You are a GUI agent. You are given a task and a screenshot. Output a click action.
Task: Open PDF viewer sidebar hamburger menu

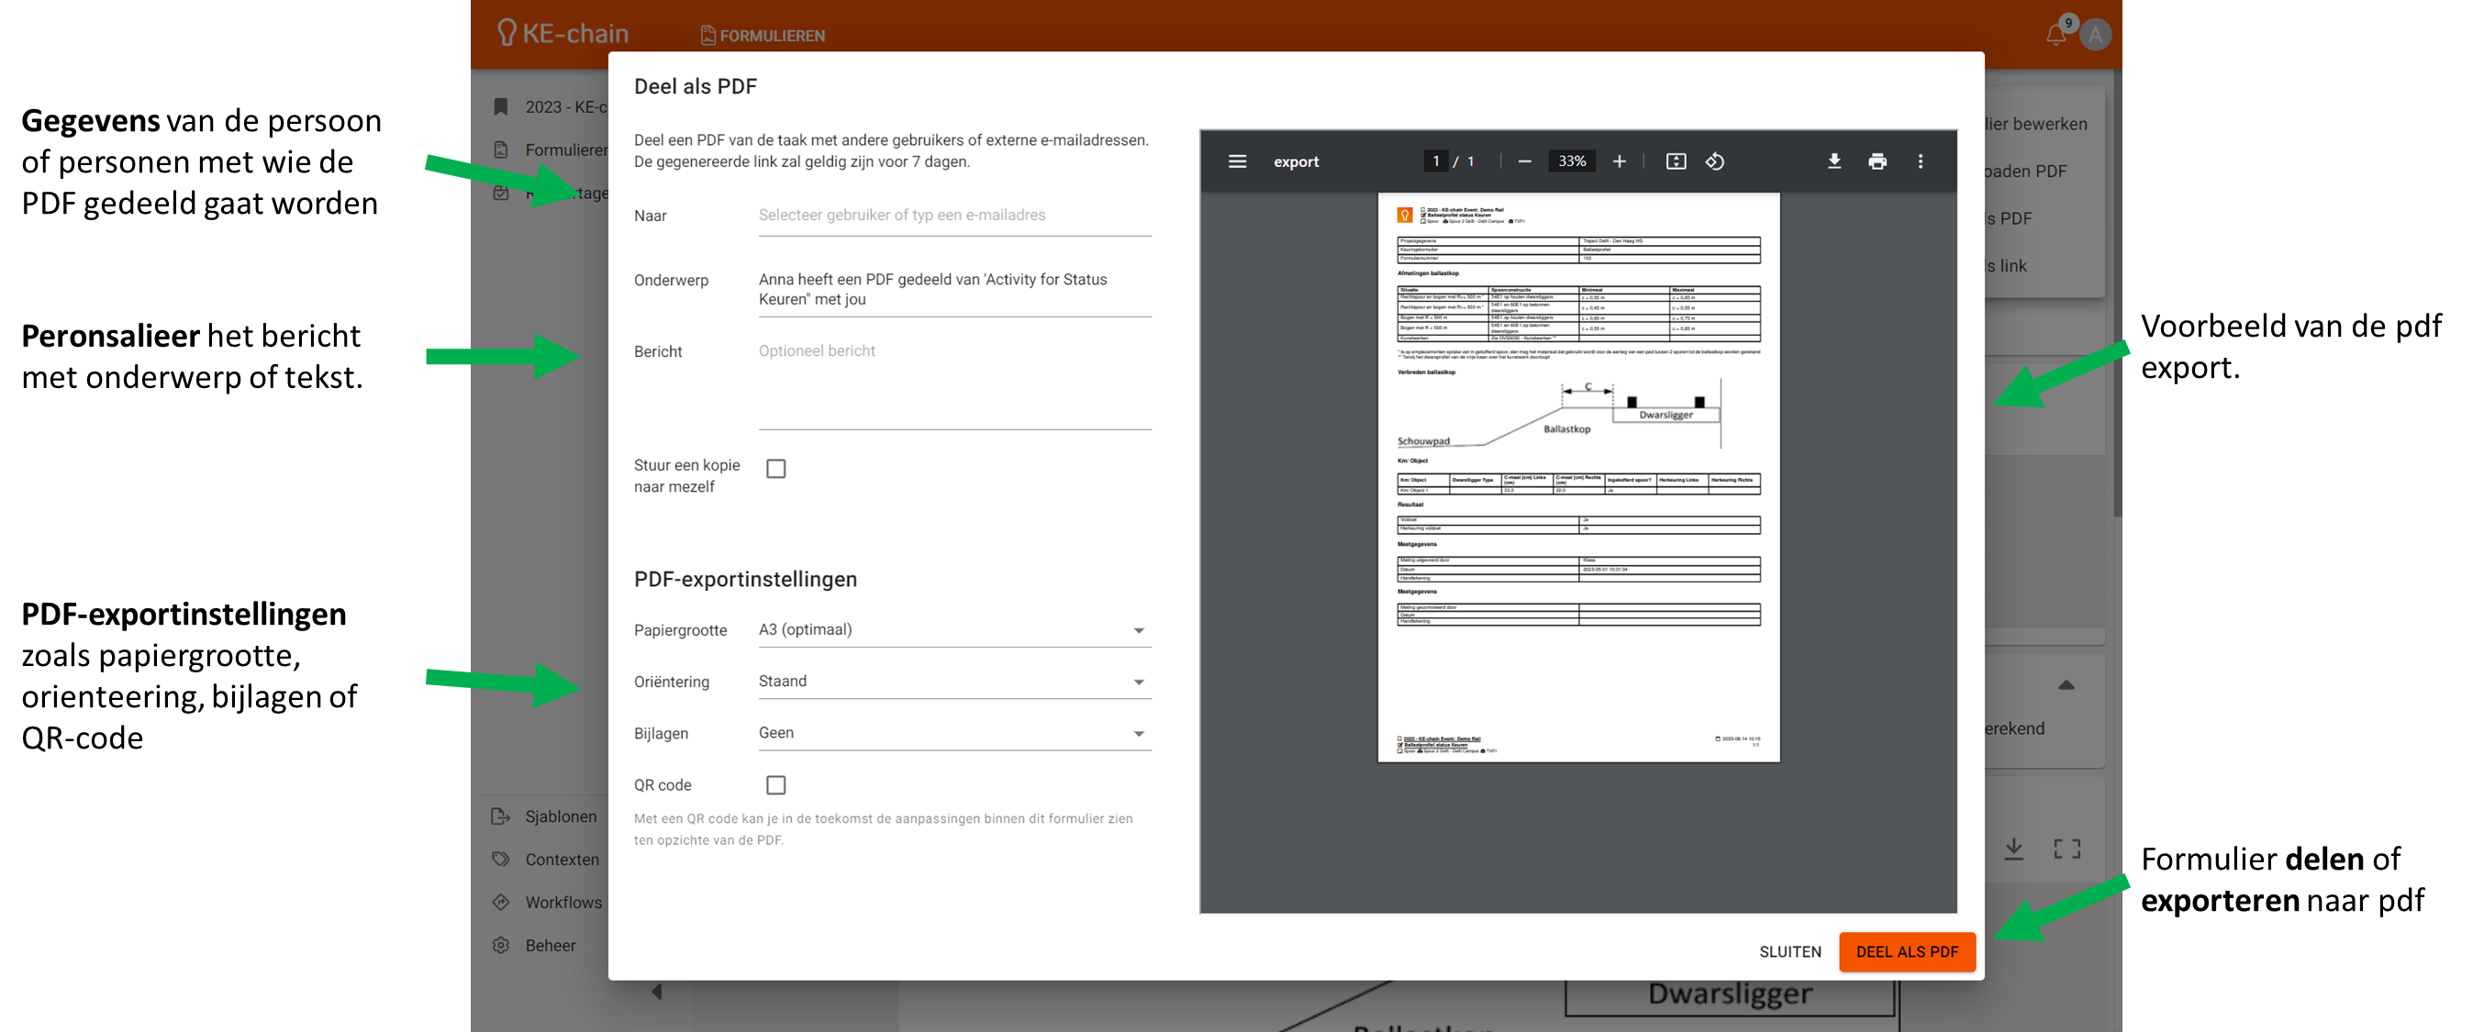coord(1238,161)
